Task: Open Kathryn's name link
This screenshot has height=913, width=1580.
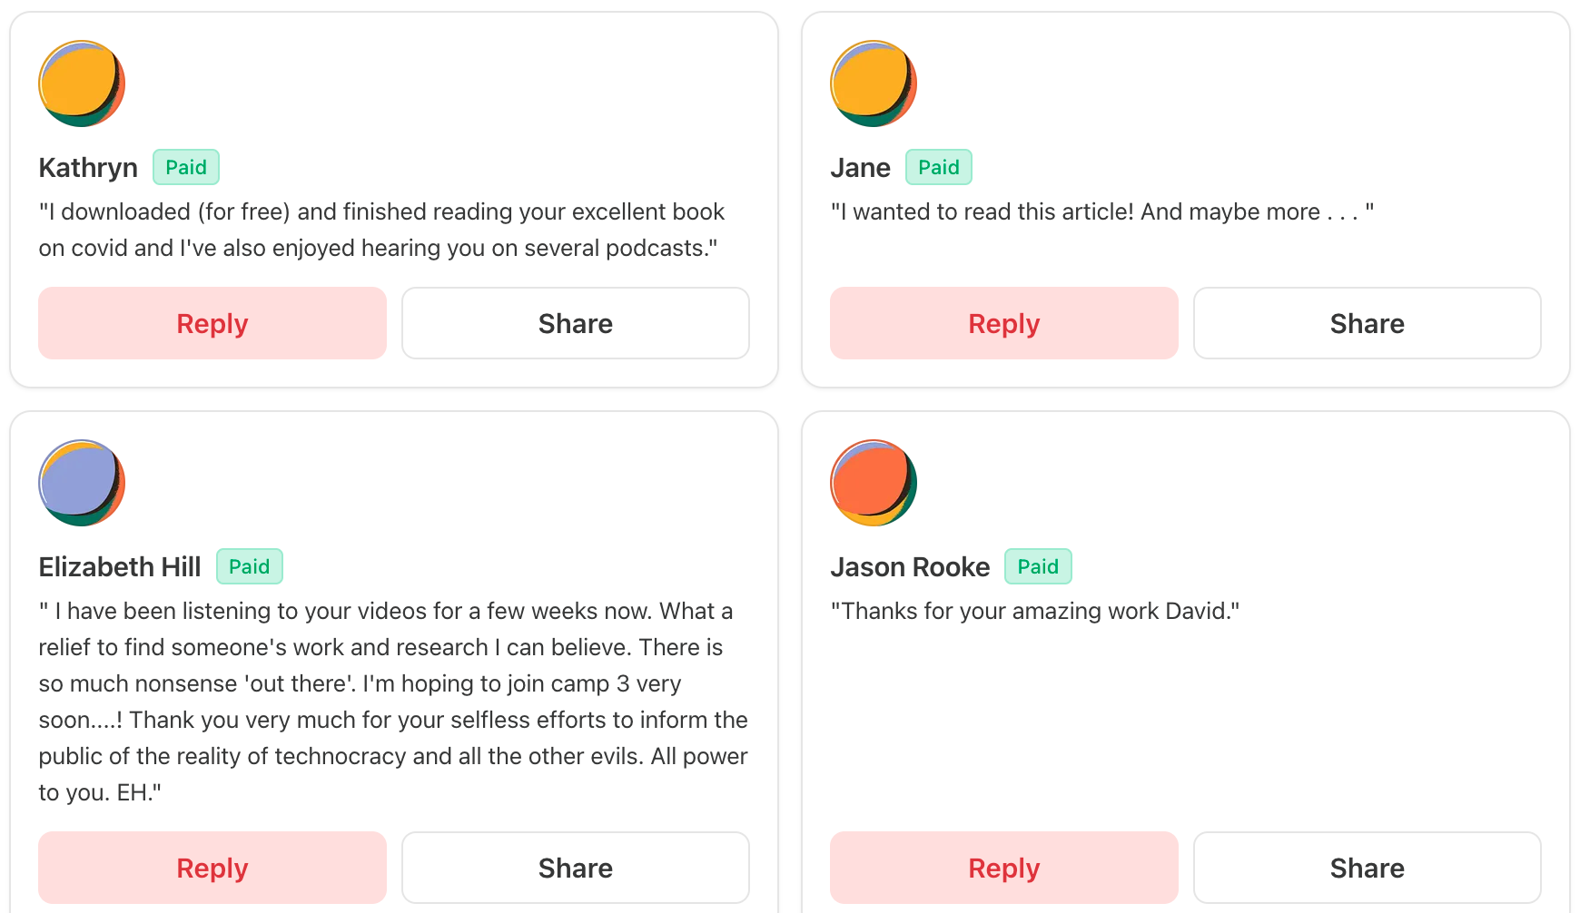Action: pyautogui.click(x=88, y=168)
